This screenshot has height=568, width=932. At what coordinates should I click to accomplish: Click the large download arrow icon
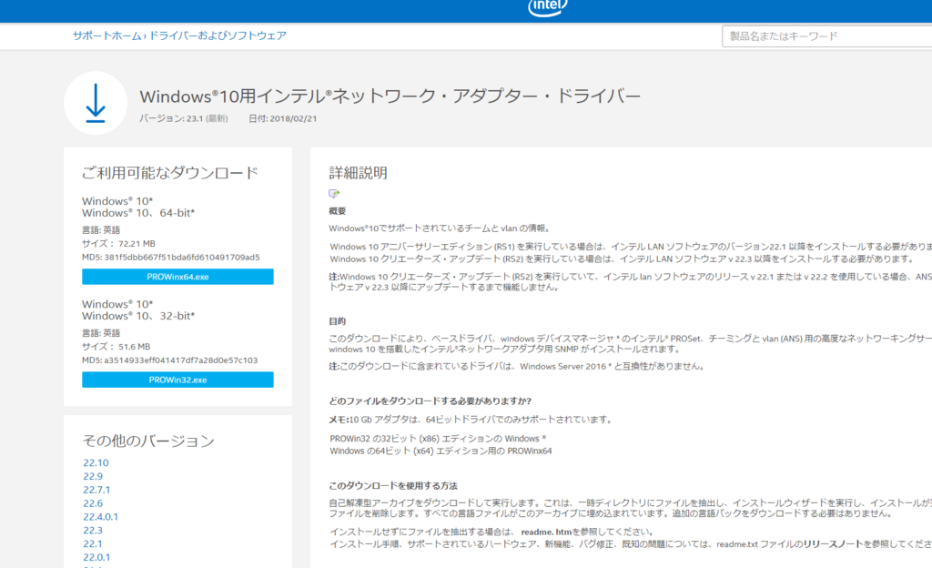point(96,104)
